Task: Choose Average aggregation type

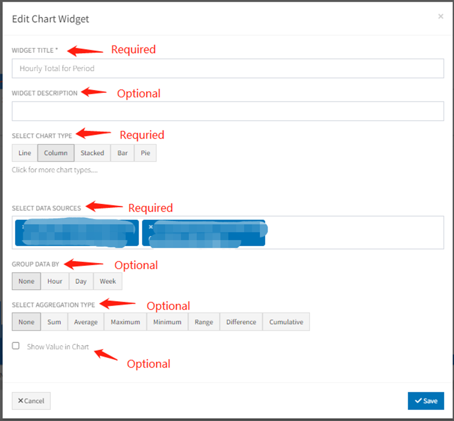Action: pyautogui.click(x=86, y=322)
